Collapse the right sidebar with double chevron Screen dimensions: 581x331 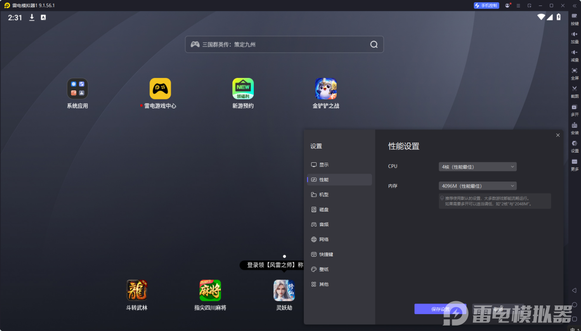pyautogui.click(x=575, y=6)
